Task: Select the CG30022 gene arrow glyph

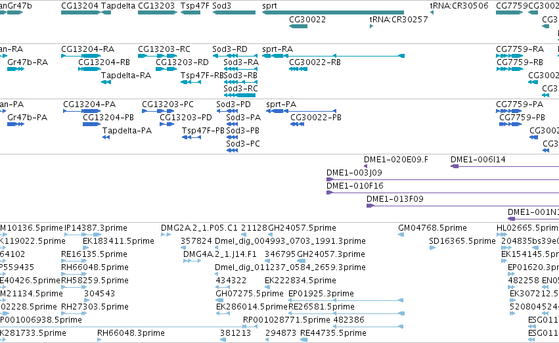Action: coord(298,26)
